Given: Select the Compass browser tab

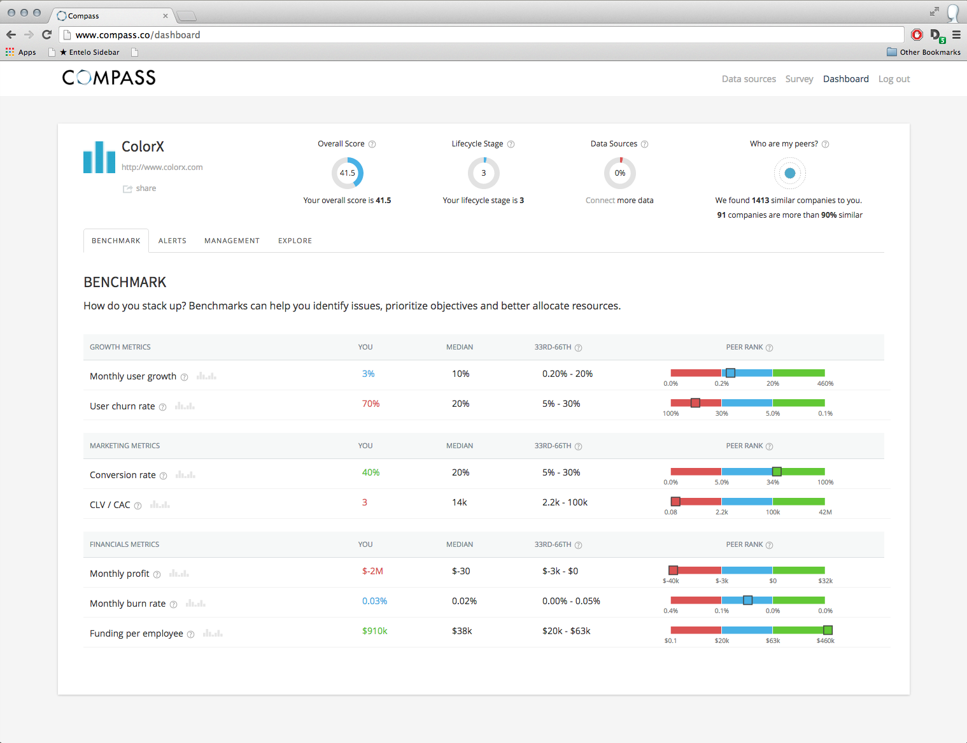Looking at the screenshot, I should click(x=112, y=15).
